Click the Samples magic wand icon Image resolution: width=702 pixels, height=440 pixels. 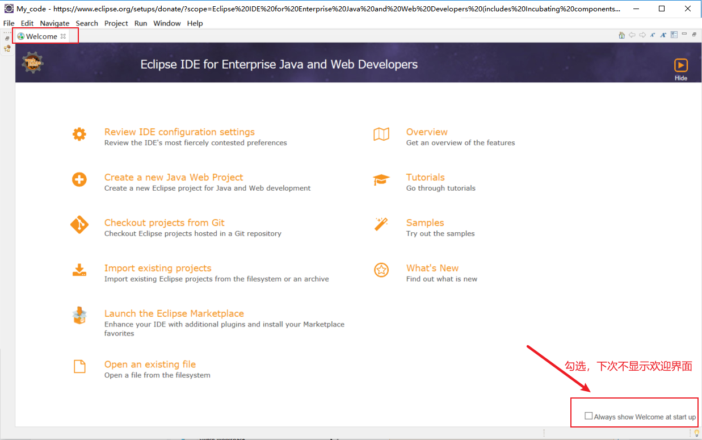pos(381,224)
